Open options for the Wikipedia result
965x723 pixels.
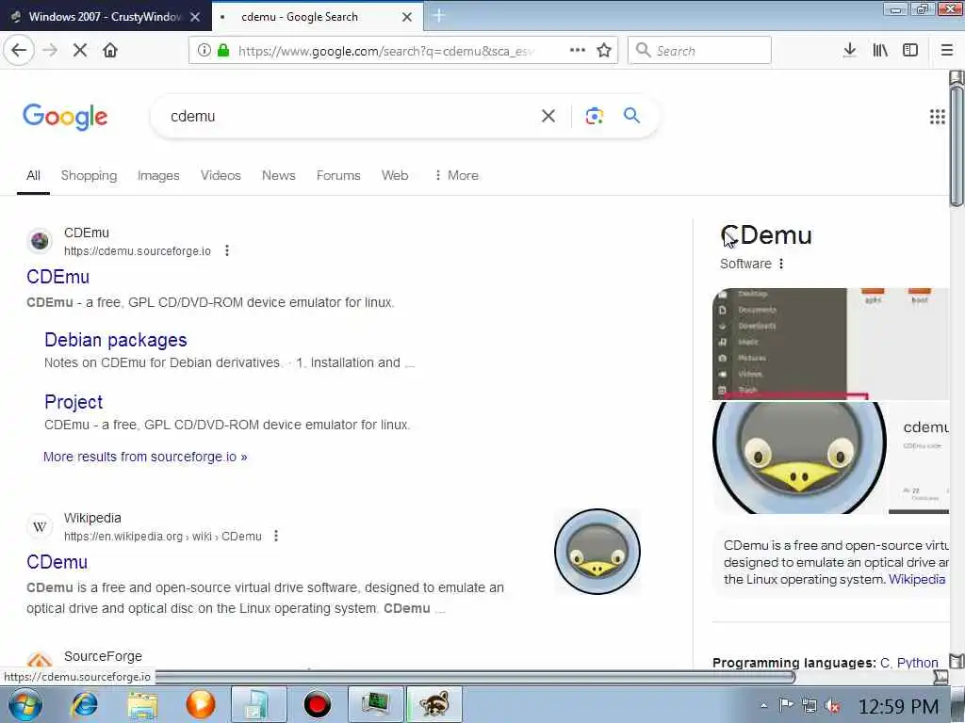[x=276, y=536]
